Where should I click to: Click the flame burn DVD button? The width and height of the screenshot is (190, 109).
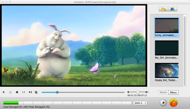(x=173, y=103)
